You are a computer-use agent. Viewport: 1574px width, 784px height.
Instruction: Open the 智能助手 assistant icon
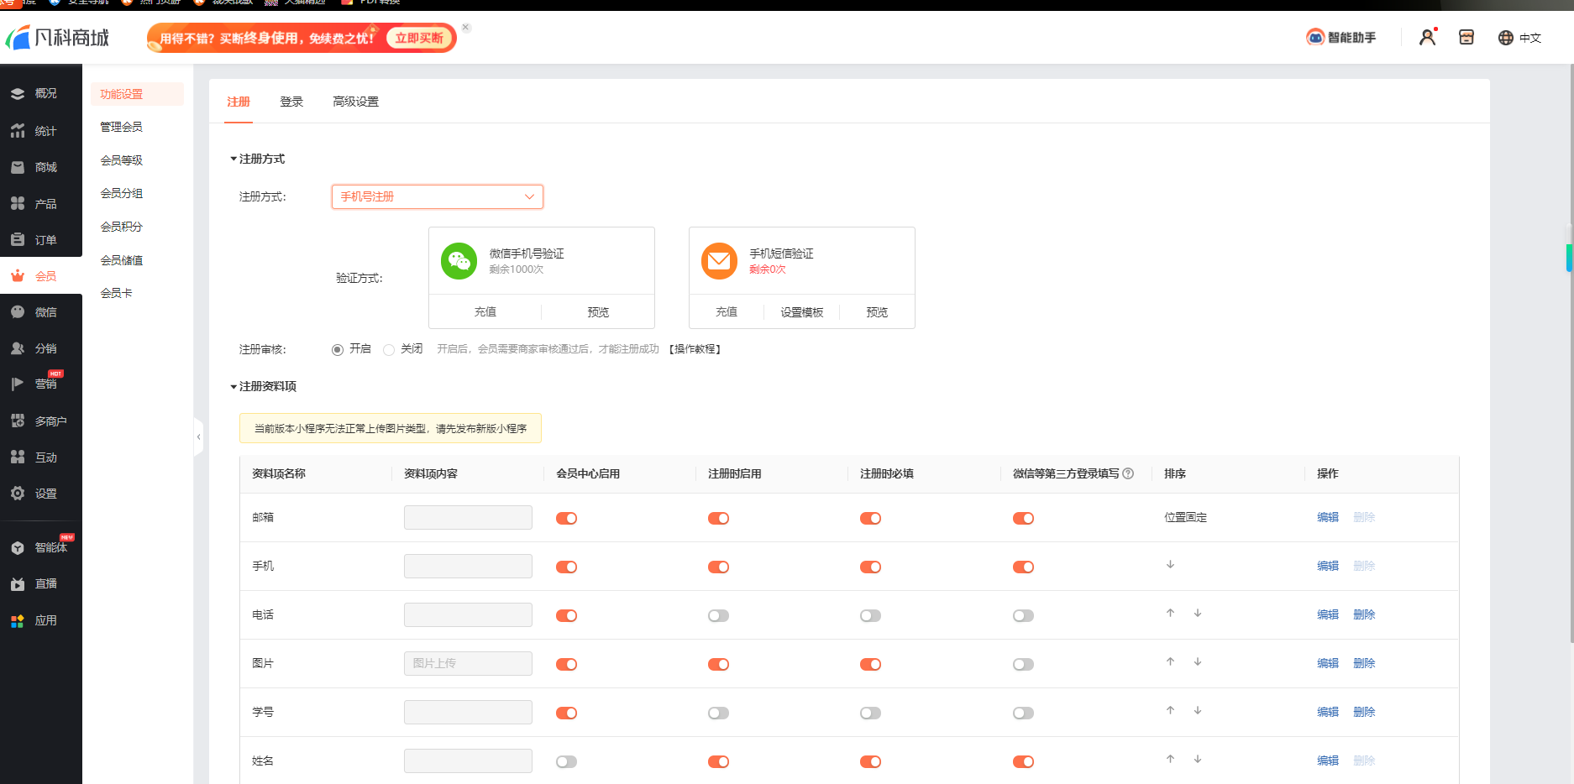(x=1314, y=37)
